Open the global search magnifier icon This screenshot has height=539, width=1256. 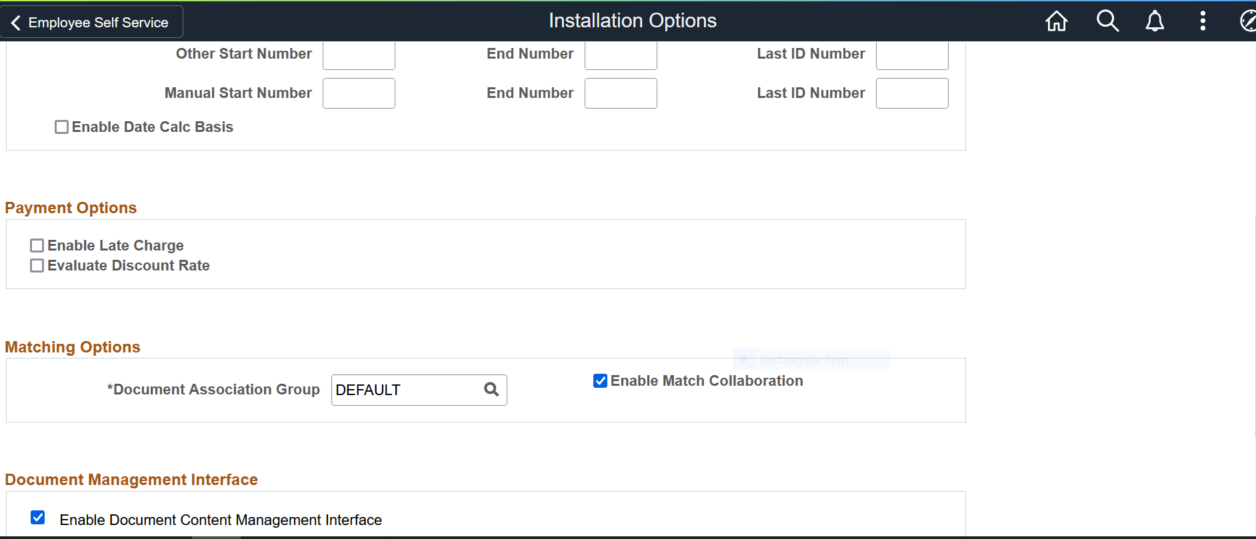click(x=1107, y=21)
